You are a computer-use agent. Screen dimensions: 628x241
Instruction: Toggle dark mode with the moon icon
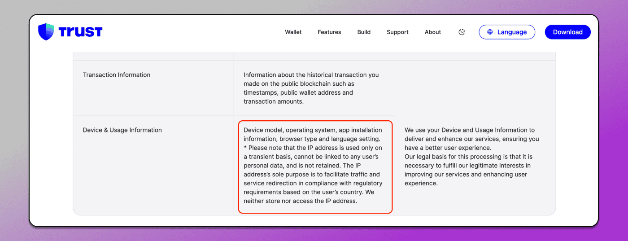tap(462, 32)
